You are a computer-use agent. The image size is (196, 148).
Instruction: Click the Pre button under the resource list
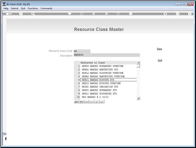point(82,101)
